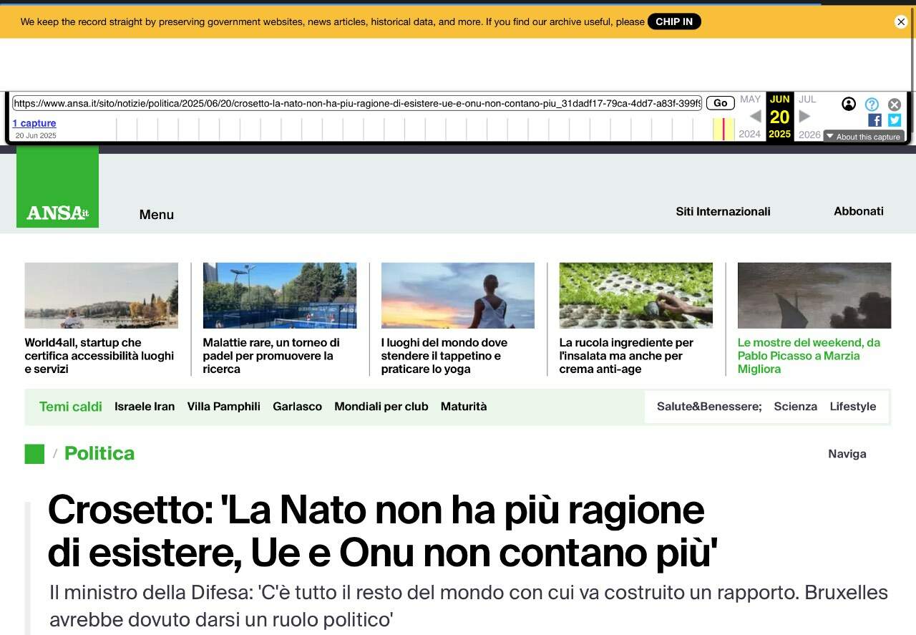916x635 pixels.
Task: Select the 2024 year in the timeline
Action: coord(750,134)
